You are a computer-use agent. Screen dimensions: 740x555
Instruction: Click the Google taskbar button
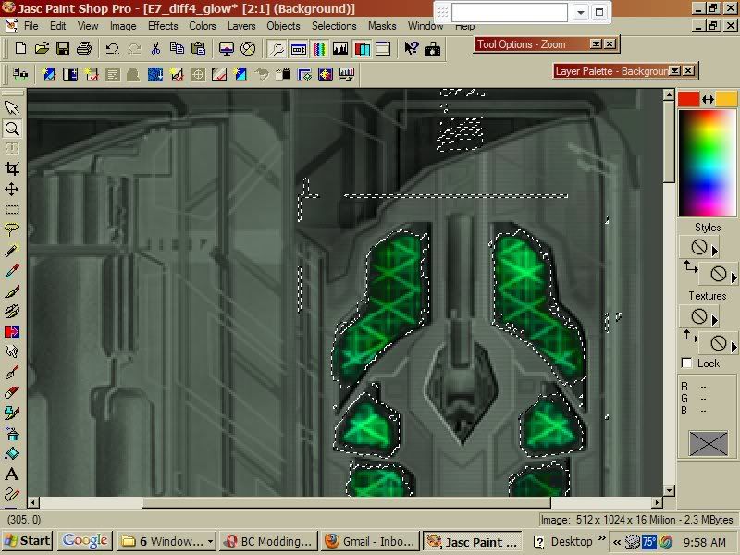[85, 541]
